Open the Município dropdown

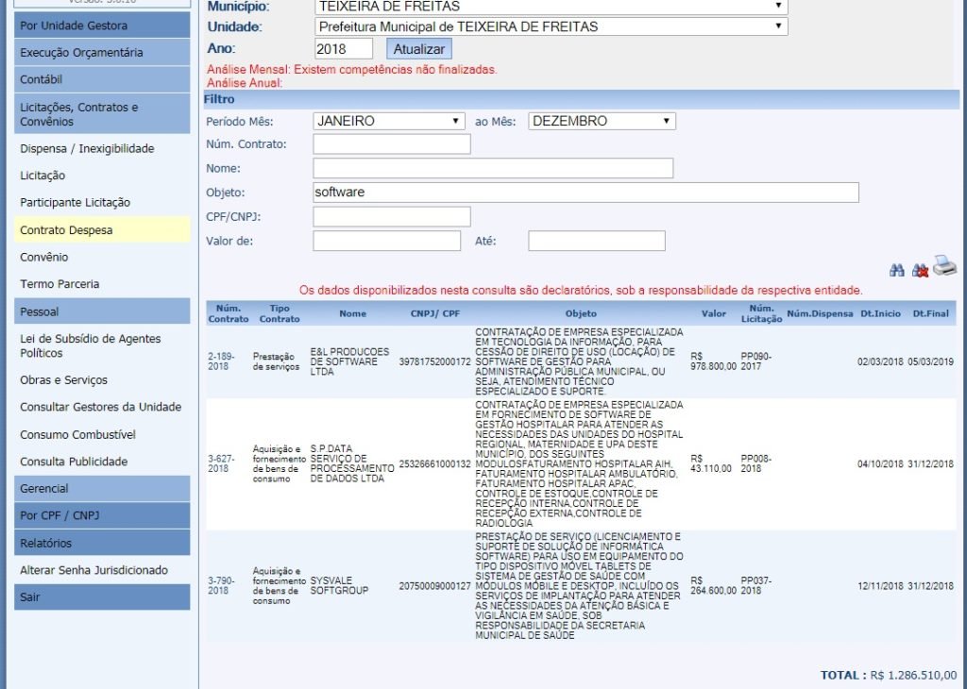tap(551, 6)
